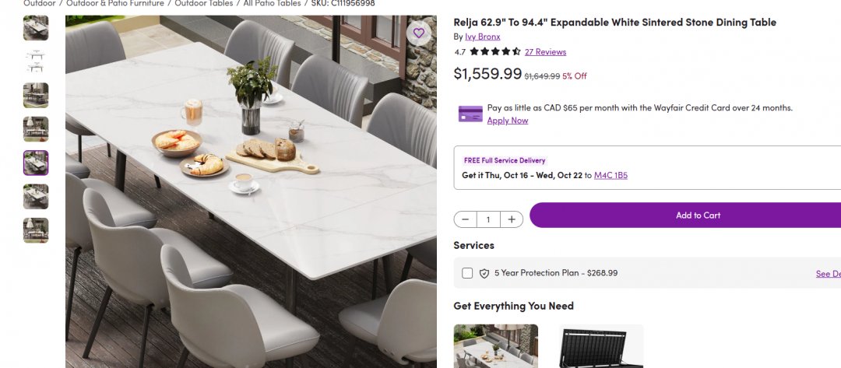Type in the quantity input field
This screenshot has height=368, width=841.
pos(488,219)
